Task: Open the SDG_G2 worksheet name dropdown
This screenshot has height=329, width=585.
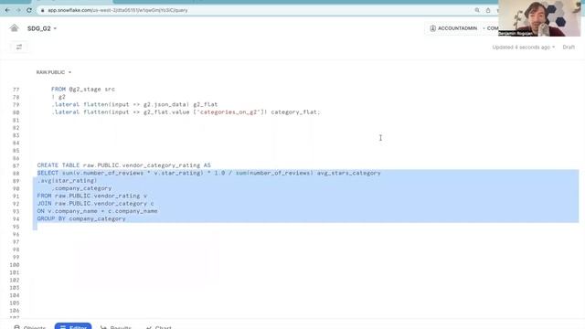Action: pos(42,28)
